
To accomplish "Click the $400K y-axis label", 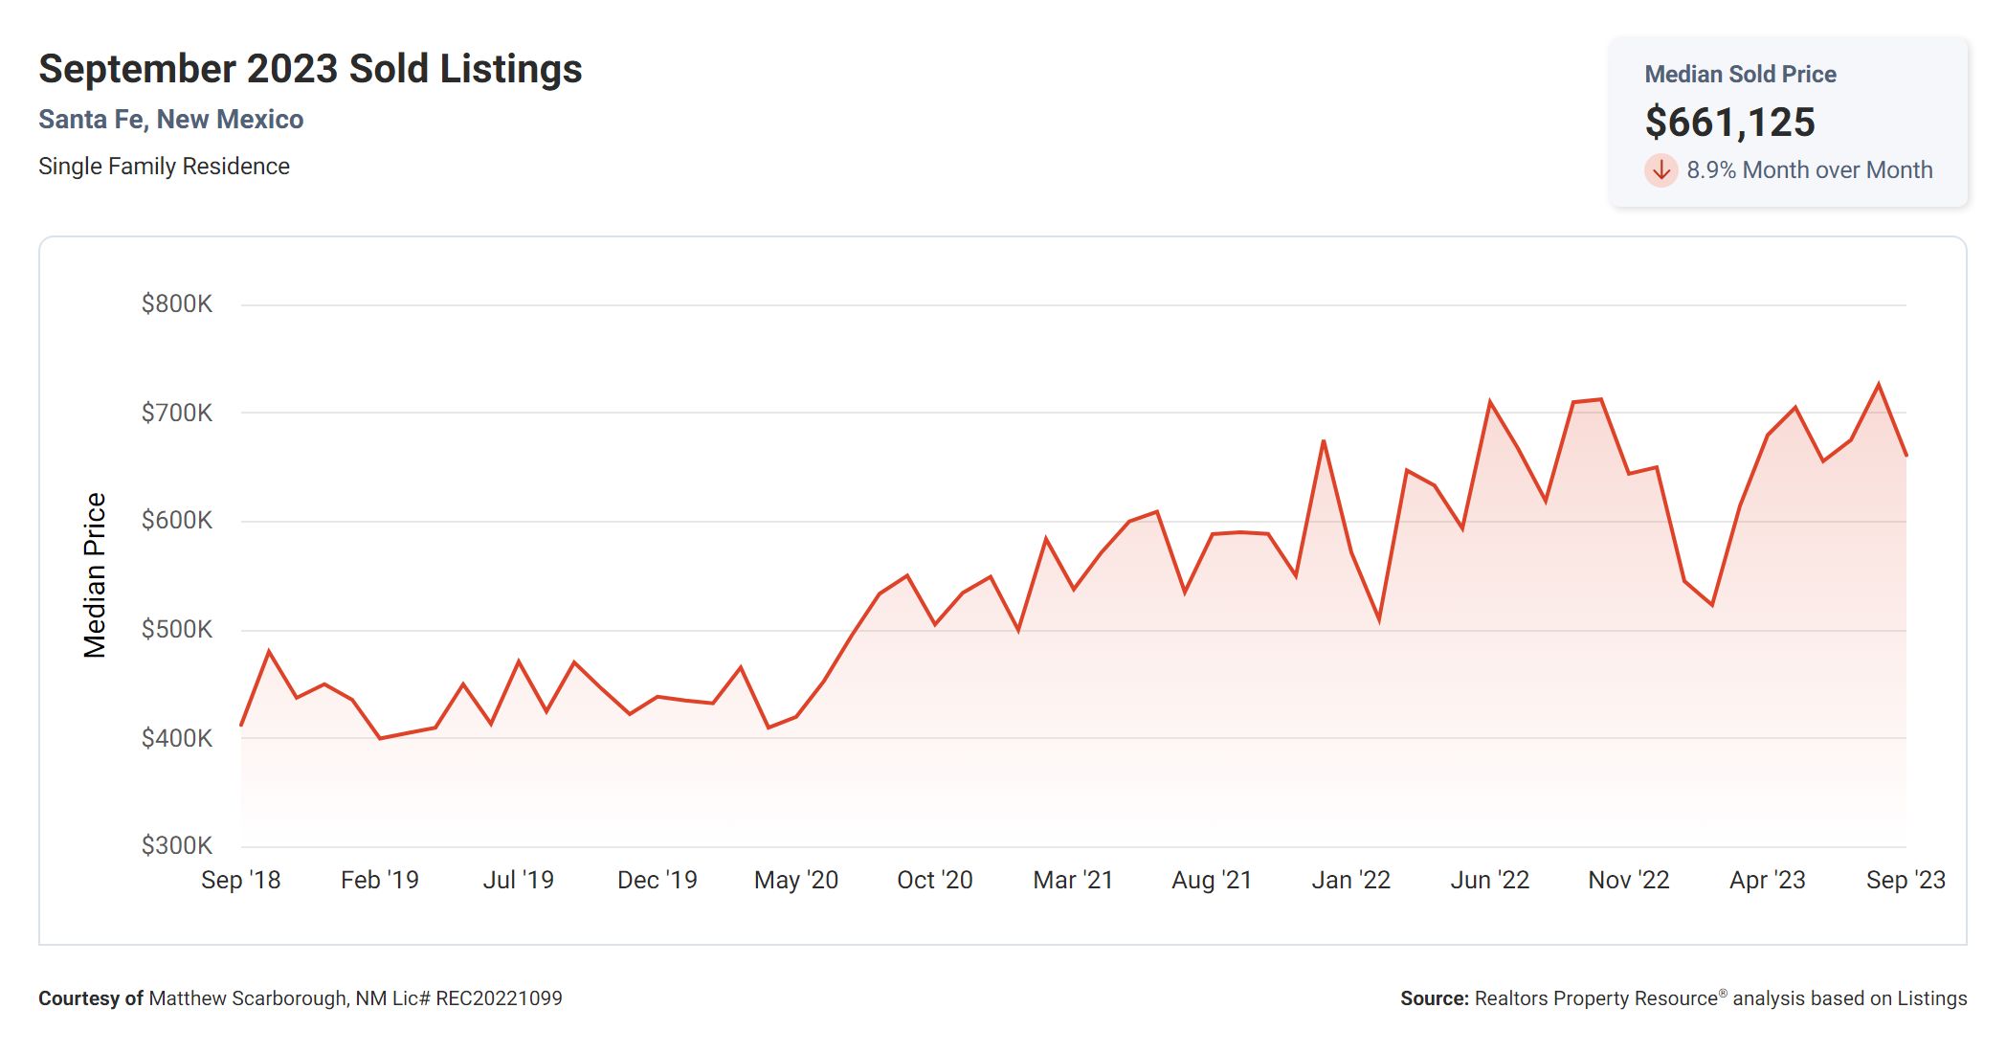I will (x=177, y=738).
